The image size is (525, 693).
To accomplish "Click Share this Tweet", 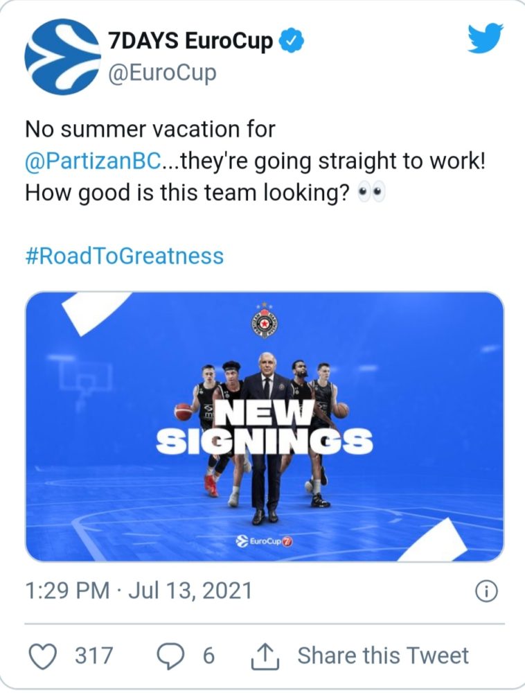I will click(383, 656).
